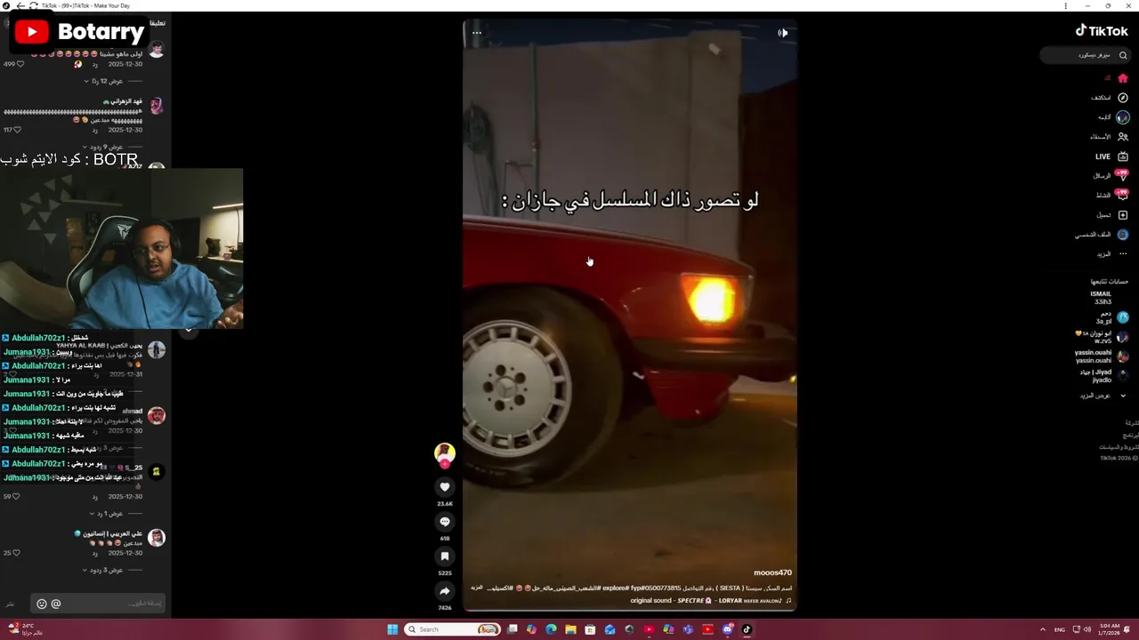This screenshot has height=640, width=1139.
Task: Switch ENG language indicator in tray
Action: pyautogui.click(x=1059, y=629)
